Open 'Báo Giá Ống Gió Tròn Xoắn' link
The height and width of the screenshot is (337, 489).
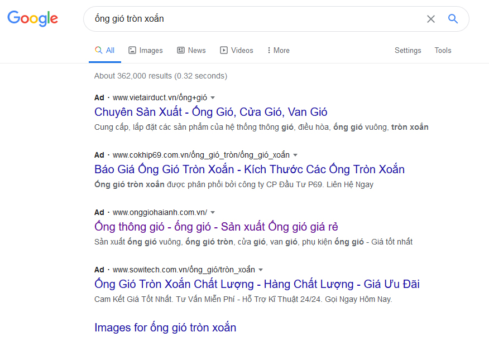(250, 169)
